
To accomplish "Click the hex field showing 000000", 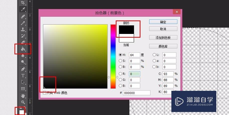I will 136,93.
